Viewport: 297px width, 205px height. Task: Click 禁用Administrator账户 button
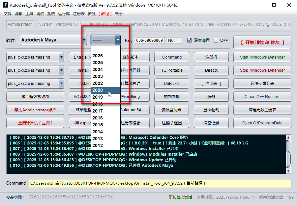(35, 110)
